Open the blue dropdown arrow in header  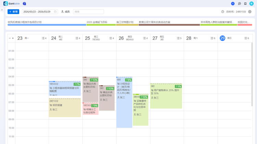(x=233, y=3)
